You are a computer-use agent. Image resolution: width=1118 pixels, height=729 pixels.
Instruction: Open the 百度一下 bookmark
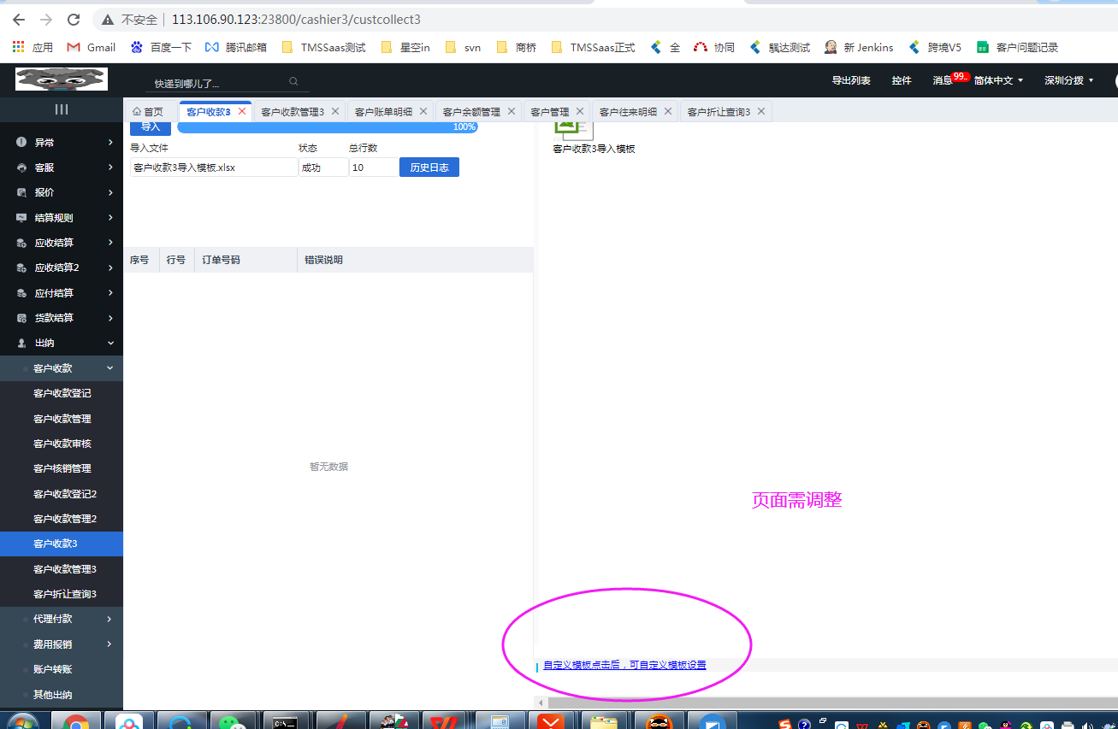[161, 47]
